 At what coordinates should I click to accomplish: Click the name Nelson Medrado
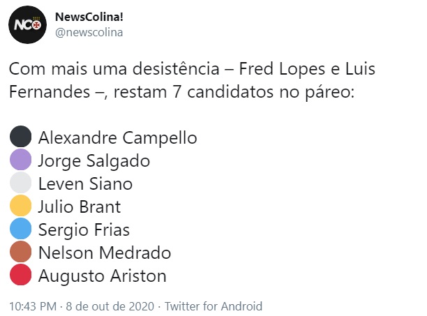click(x=105, y=253)
